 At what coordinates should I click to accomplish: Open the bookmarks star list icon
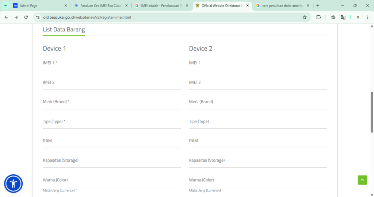pyautogui.click(x=333, y=17)
